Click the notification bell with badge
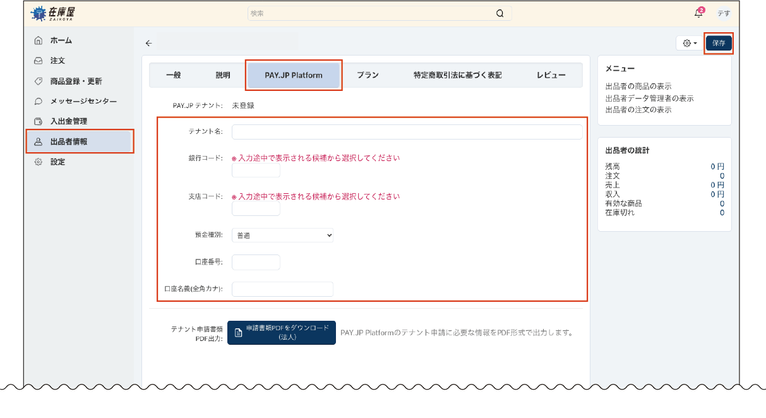 click(698, 13)
